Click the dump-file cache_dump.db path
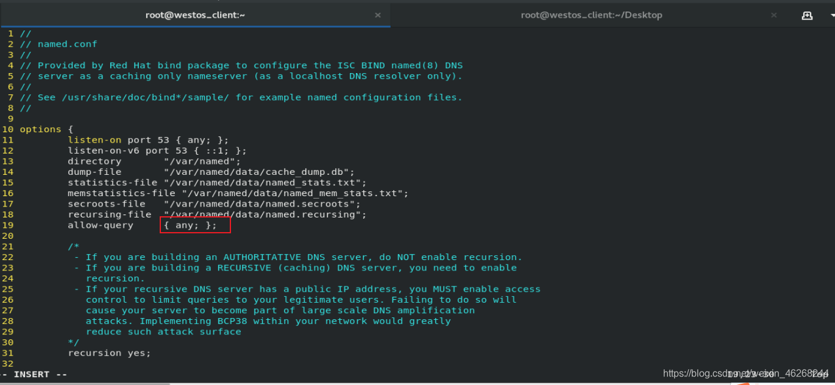The image size is (835, 385). click(259, 172)
